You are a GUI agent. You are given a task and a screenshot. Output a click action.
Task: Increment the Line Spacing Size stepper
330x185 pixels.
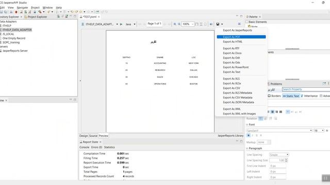coord(286,159)
